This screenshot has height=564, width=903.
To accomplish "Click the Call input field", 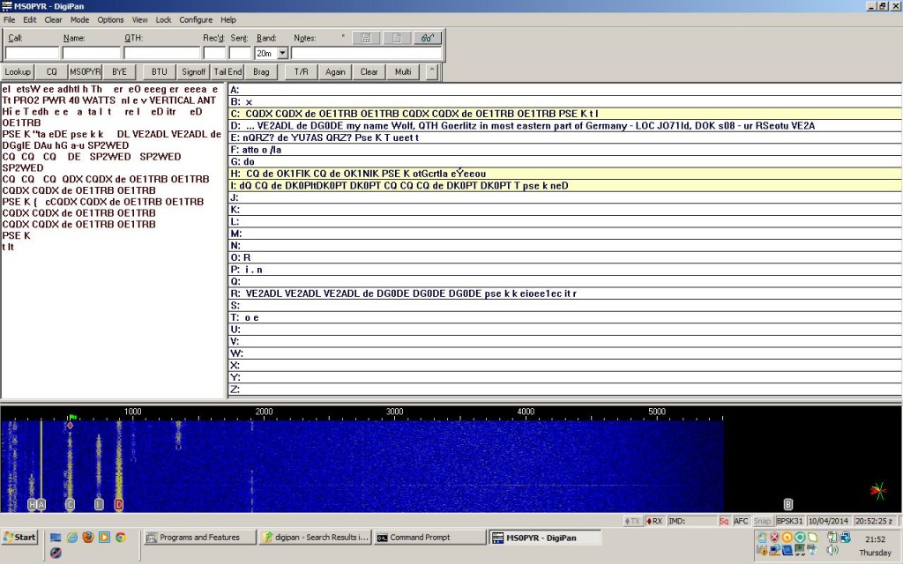I will 32,53.
